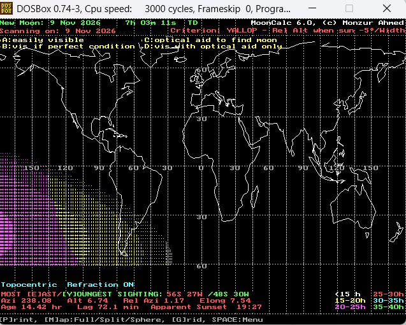
Task: Click the magenta '20-25h' age legend entry
Action: (350, 307)
